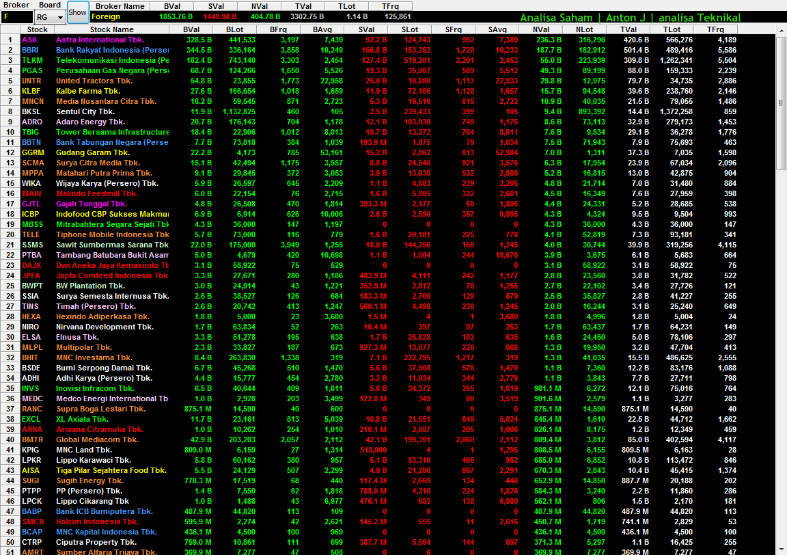
Task: Open the Board RG dropdown
Action: [x=60, y=18]
